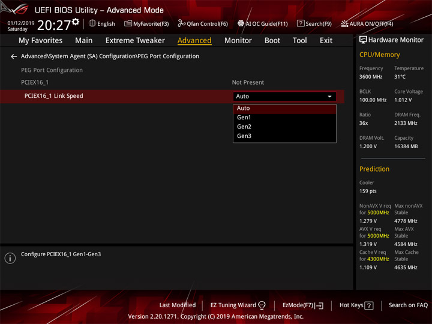The image size is (432, 324).
Task: Click the back arrow beside the breadcrumb path
Action: point(14,56)
